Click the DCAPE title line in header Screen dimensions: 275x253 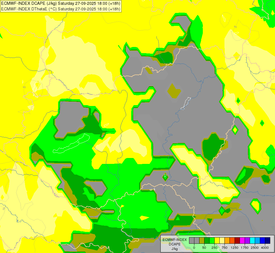[60, 3]
